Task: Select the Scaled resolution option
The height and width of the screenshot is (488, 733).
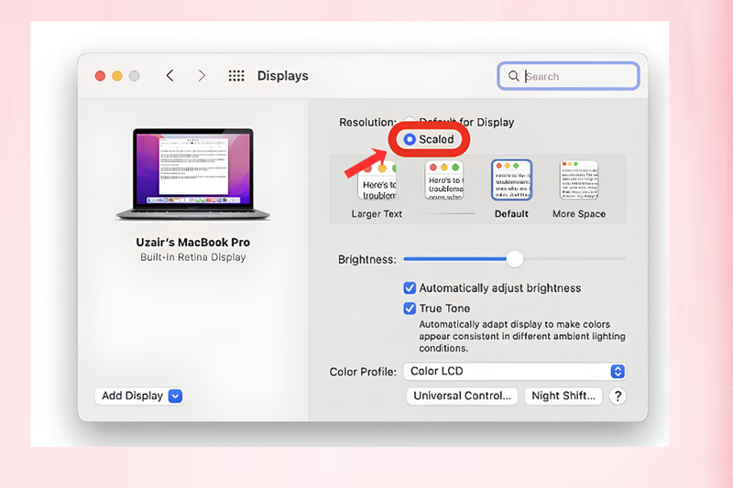Action: (410, 139)
